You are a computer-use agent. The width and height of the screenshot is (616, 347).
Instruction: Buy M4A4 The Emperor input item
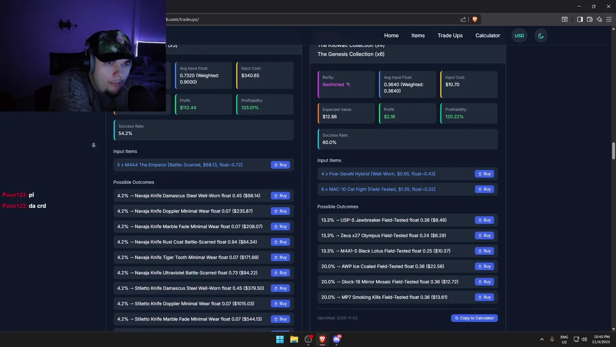pyautogui.click(x=281, y=165)
